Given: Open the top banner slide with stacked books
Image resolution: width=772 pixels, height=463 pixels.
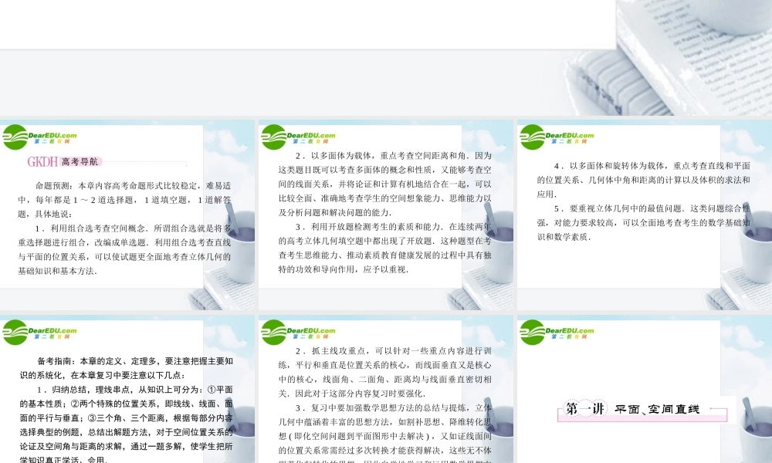Looking at the screenshot, I should coord(386,58).
